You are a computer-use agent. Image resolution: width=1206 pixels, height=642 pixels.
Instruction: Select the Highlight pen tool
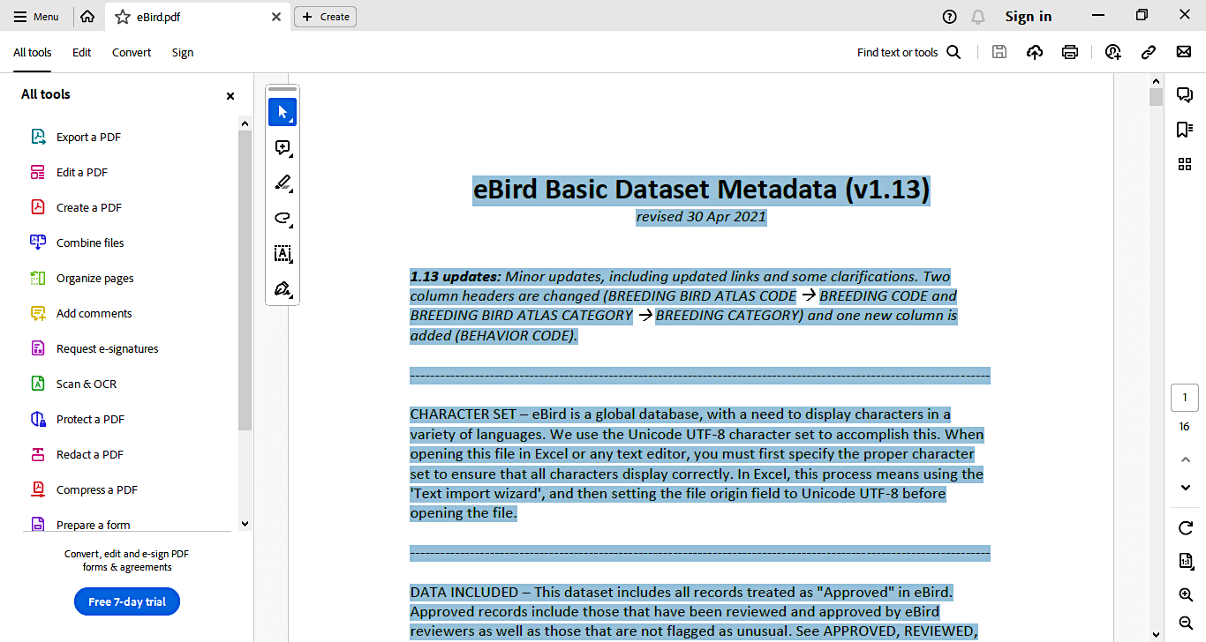pos(283,183)
